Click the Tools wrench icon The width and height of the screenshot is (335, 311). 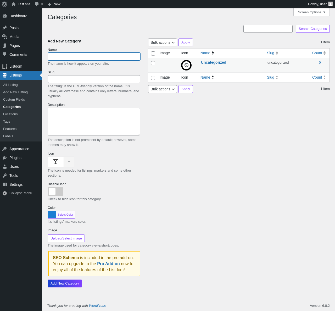(5, 176)
